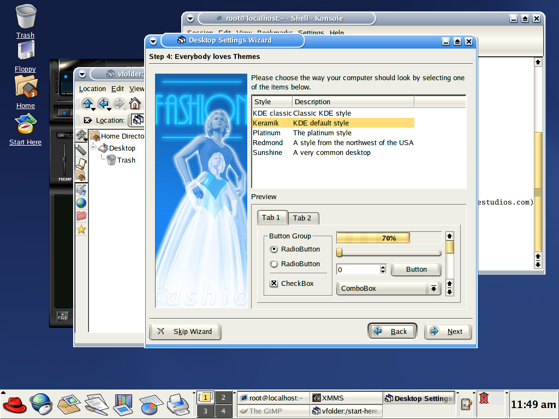Select the first RadioButton in preview

tap(274, 249)
